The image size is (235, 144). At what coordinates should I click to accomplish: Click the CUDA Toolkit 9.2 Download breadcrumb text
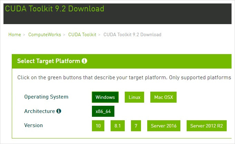(132, 34)
